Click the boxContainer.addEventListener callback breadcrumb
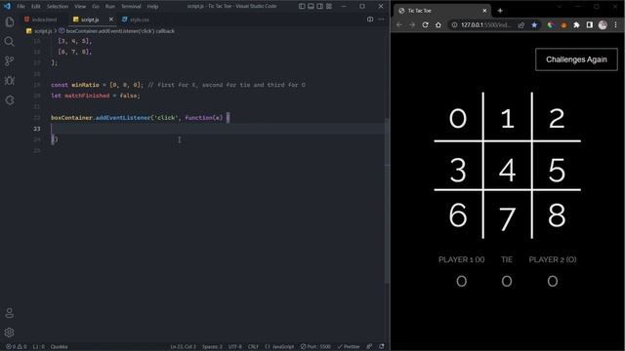This screenshot has width=625, height=351. click(117, 30)
